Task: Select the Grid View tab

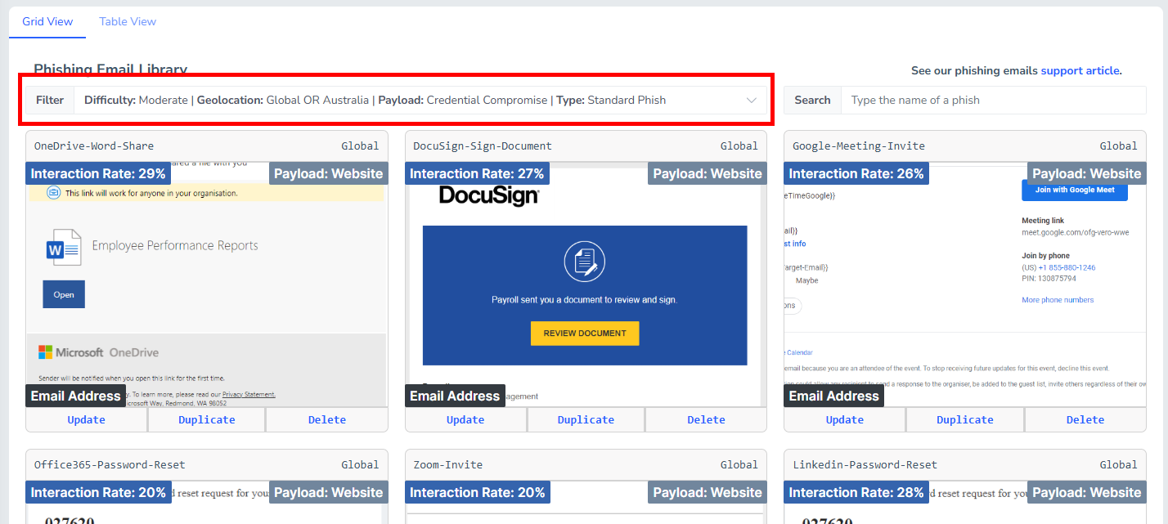Action: [x=47, y=21]
